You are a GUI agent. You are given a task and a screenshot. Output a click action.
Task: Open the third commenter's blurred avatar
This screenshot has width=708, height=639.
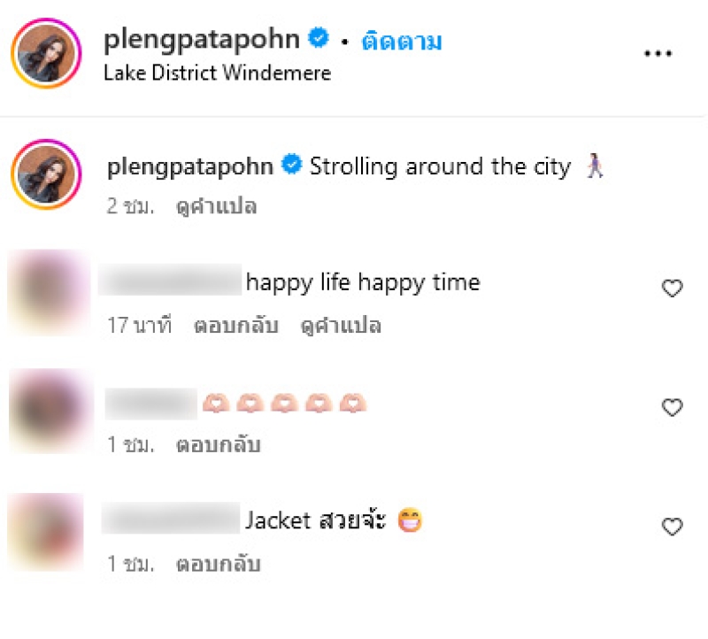(46, 532)
